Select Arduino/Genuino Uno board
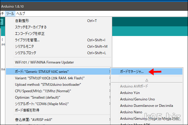This screenshot has width=188, height=125. (147, 99)
